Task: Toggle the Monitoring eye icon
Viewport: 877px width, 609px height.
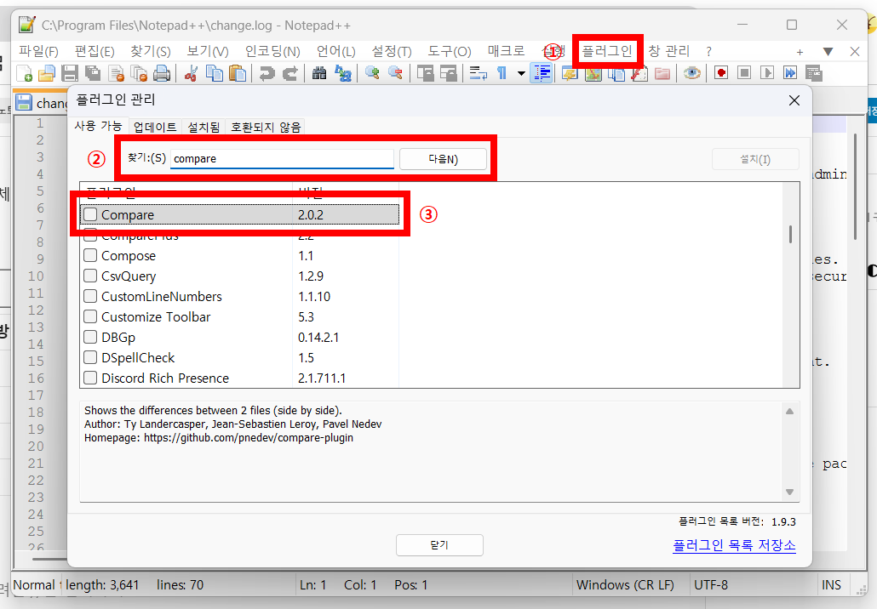Action: click(692, 73)
